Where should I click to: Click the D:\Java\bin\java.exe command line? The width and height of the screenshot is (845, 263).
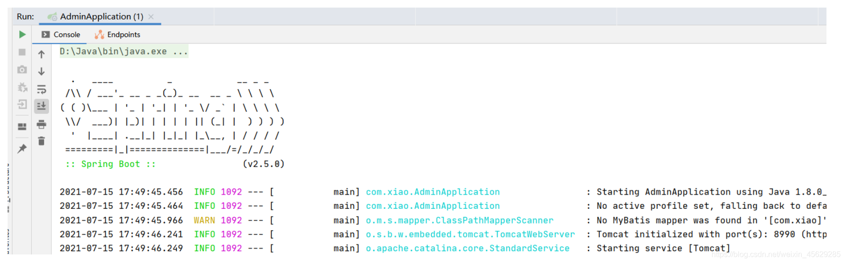(x=123, y=51)
